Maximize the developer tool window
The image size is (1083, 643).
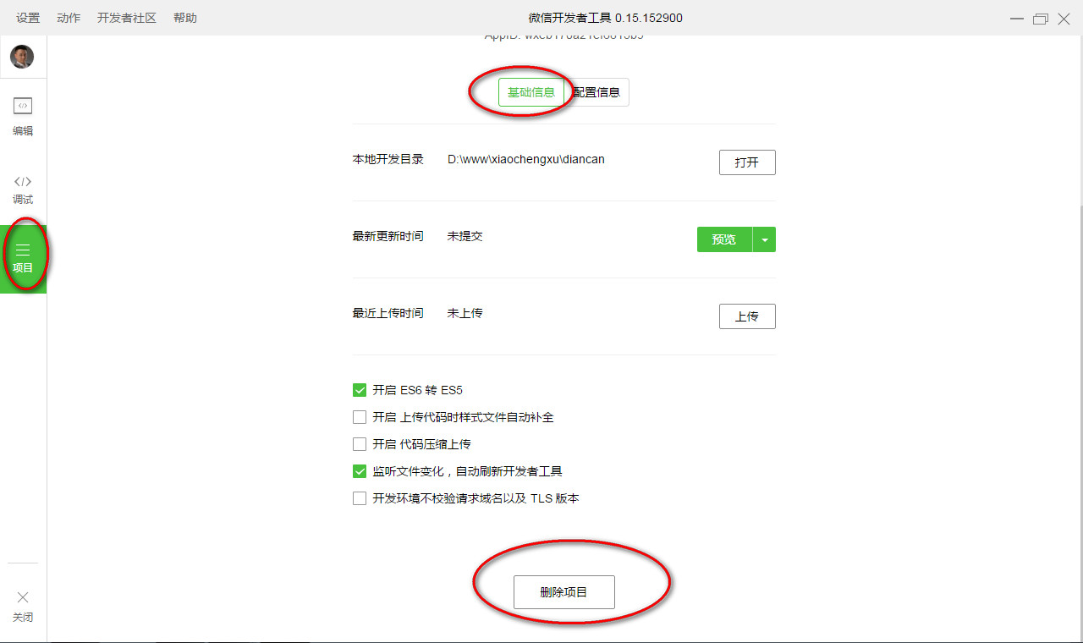coord(1040,19)
